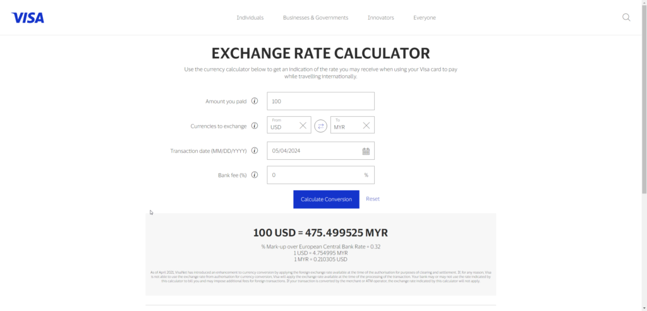Image resolution: width=647 pixels, height=311 pixels.
Task: Clear the MYR To currency
Action: (x=366, y=126)
